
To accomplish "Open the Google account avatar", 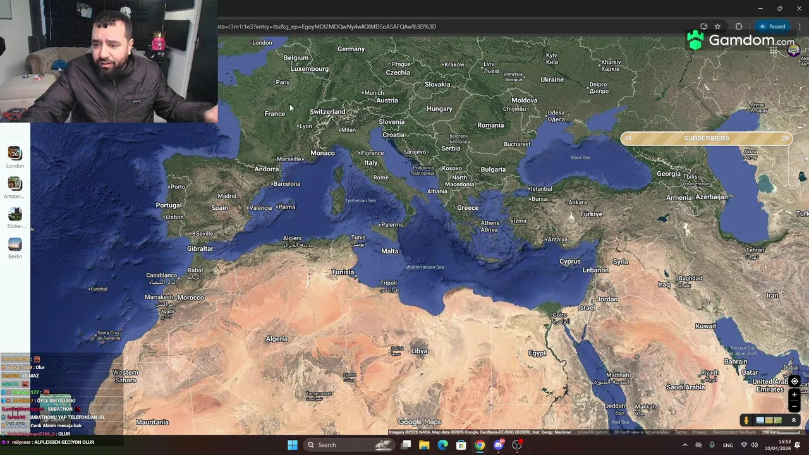I will click(x=794, y=51).
